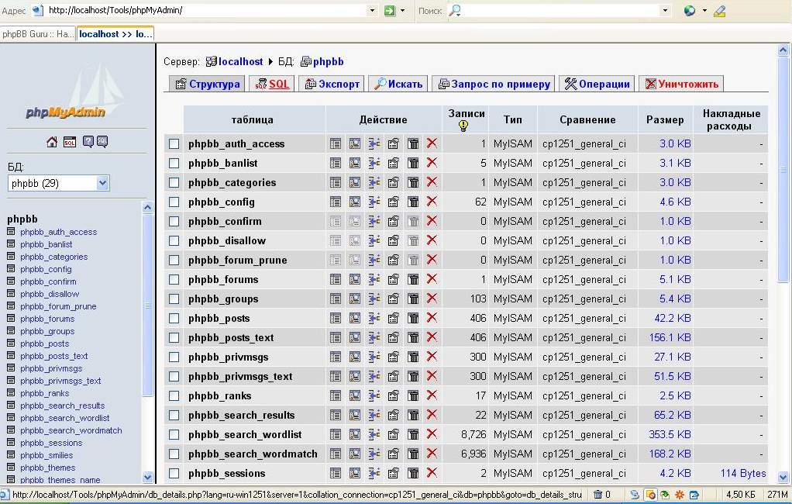Screen dimensions: 792x504
Task: Open the phpMyAdmin home icon in sidebar
Action: click(51, 142)
